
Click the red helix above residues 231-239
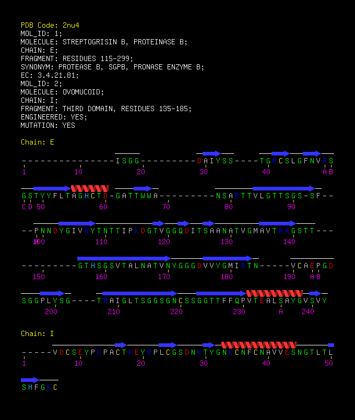point(275,293)
